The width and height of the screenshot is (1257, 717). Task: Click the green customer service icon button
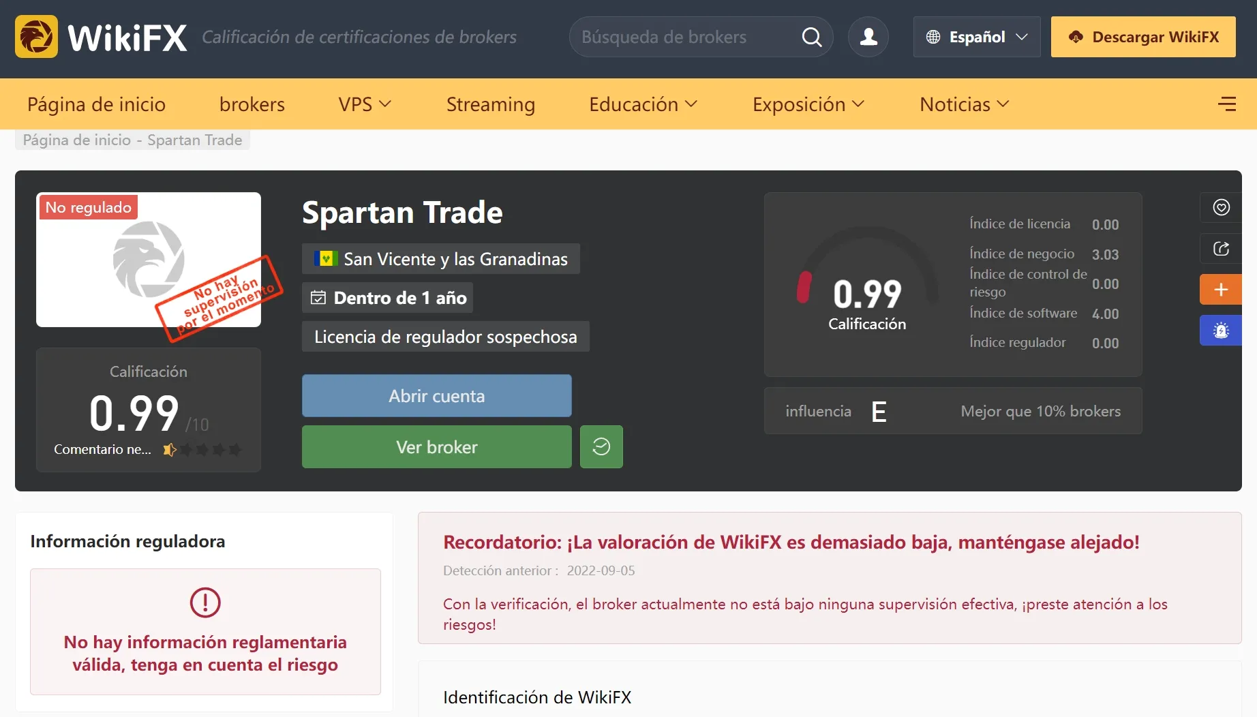[x=601, y=447]
